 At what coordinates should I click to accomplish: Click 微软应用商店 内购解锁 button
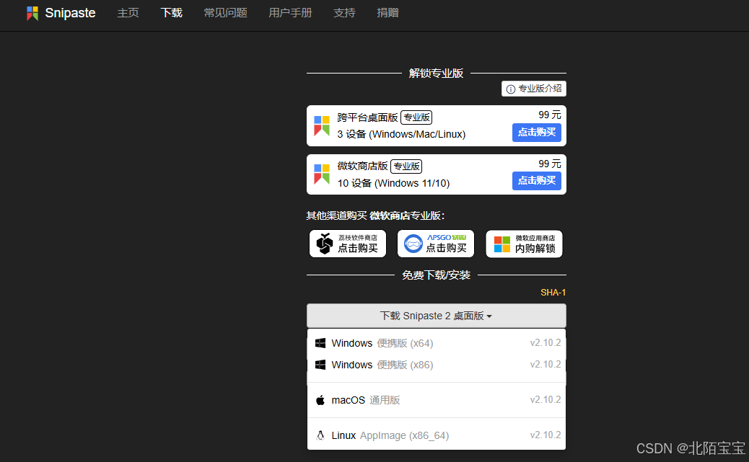[524, 244]
